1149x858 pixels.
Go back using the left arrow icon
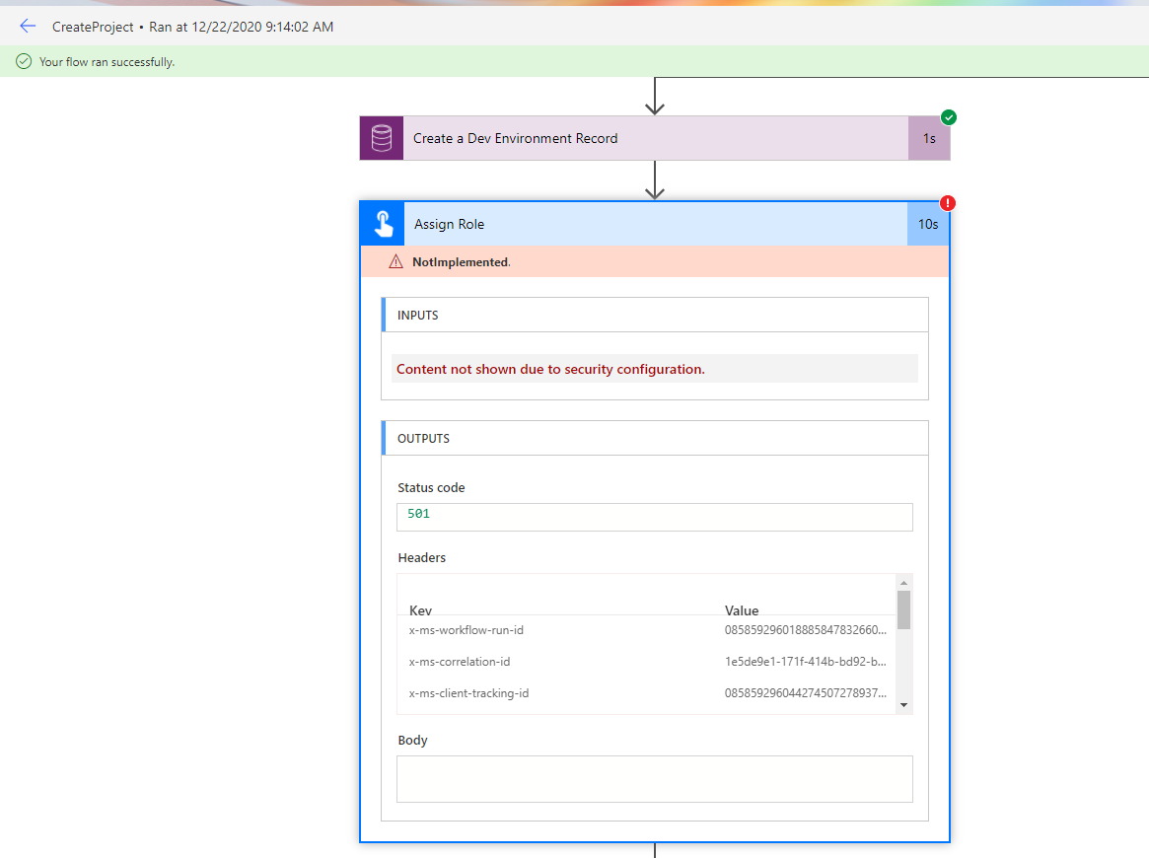point(28,27)
